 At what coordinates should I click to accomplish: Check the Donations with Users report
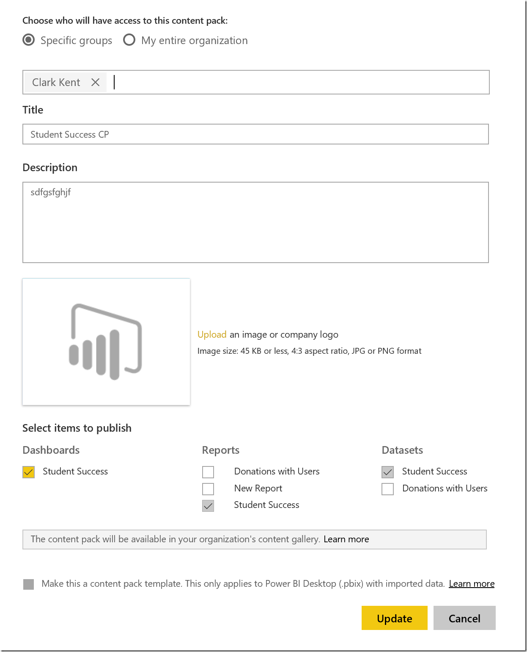tap(208, 472)
